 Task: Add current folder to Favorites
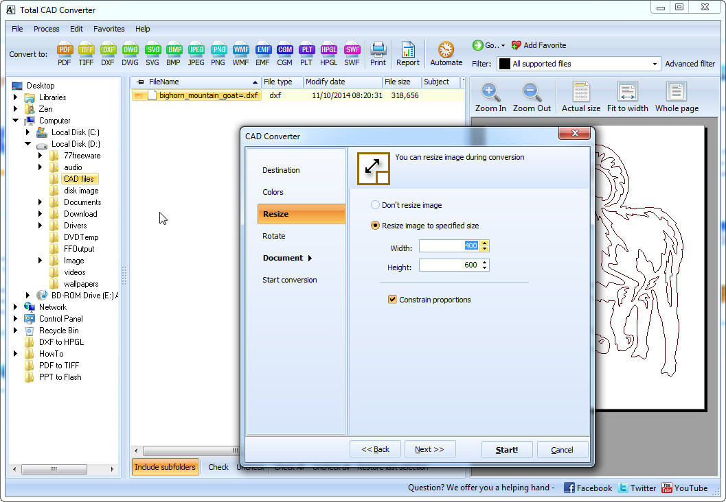click(539, 45)
